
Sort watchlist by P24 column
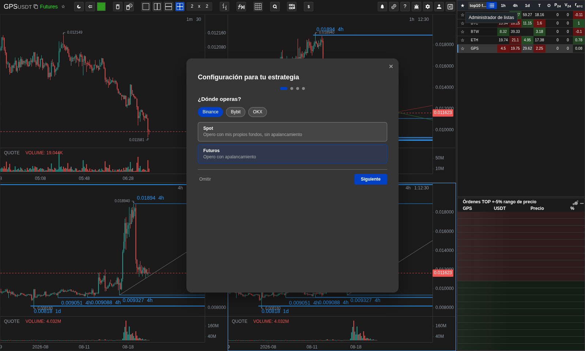pyautogui.click(x=558, y=5)
